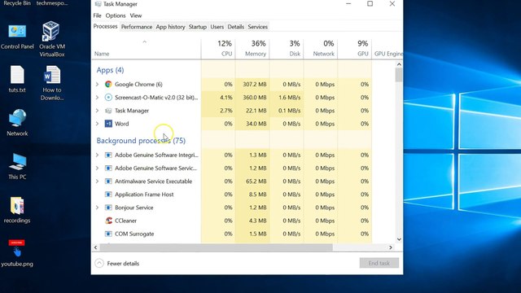Sort processes by Memory column
This screenshot has width=521, height=293.
tap(252, 49)
